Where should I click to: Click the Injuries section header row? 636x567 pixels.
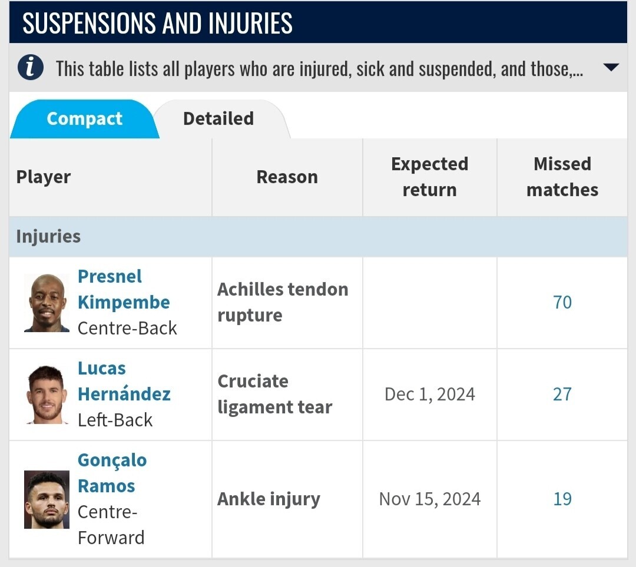318,237
